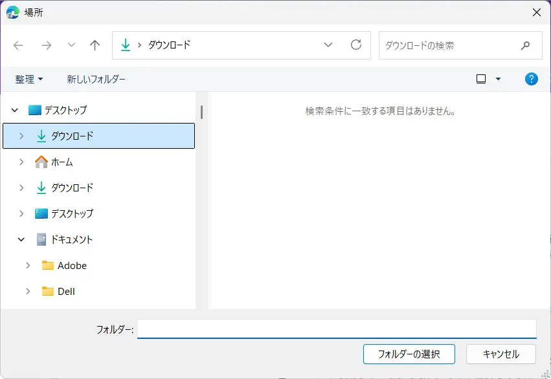551x379 pixels.
Task: Open help with the question mark icon
Action: 531,79
